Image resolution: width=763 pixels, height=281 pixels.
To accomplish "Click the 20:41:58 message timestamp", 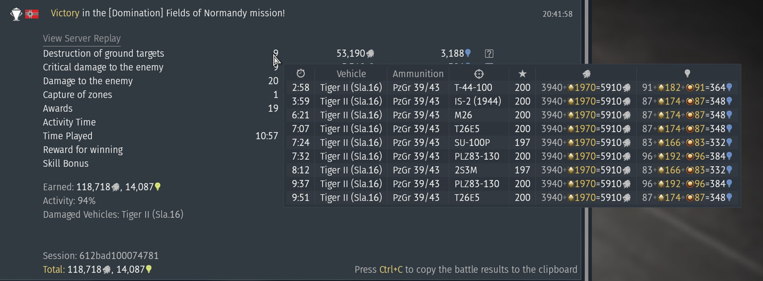I will pyautogui.click(x=558, y=14).
